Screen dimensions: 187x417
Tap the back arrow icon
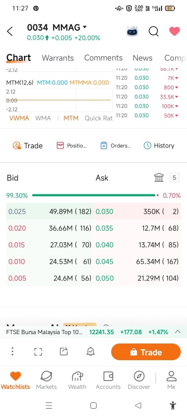coord(10,31)
